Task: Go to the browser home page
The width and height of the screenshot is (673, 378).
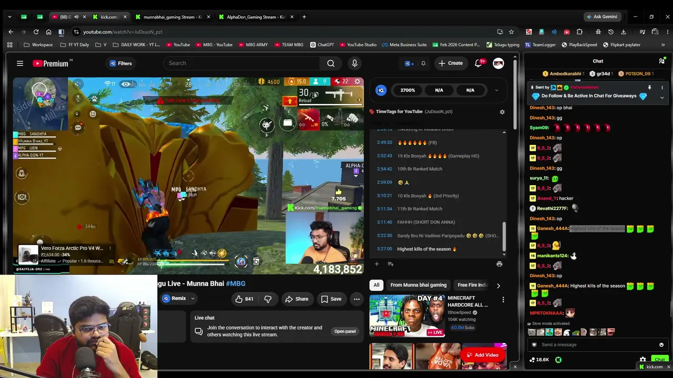Action: click(x=48, y=32)
